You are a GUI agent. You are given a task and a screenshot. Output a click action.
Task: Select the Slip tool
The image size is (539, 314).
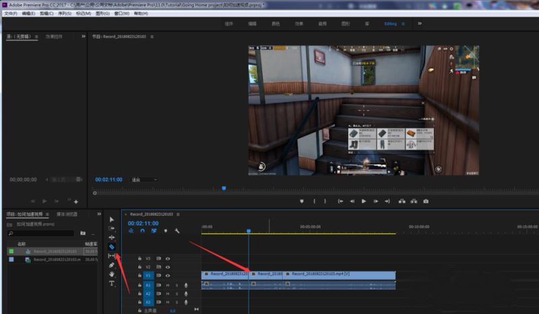tap(111, 255)
